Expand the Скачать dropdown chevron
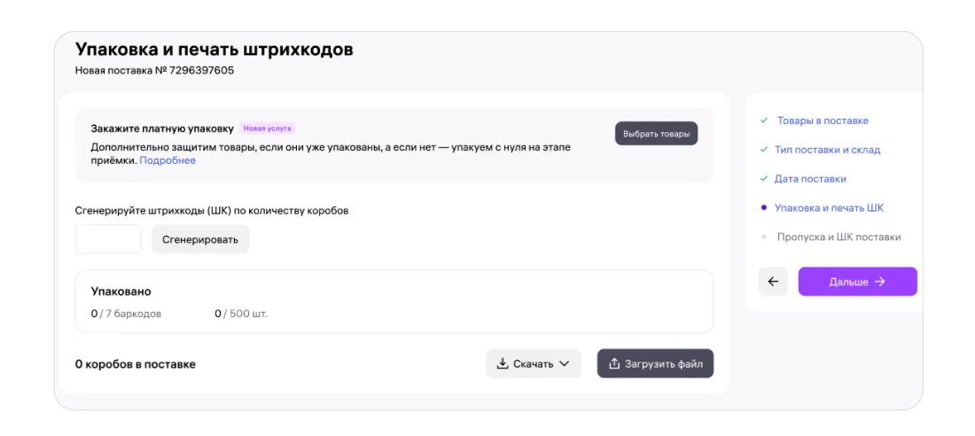975x436 pixels. click(x=565, y=363)
